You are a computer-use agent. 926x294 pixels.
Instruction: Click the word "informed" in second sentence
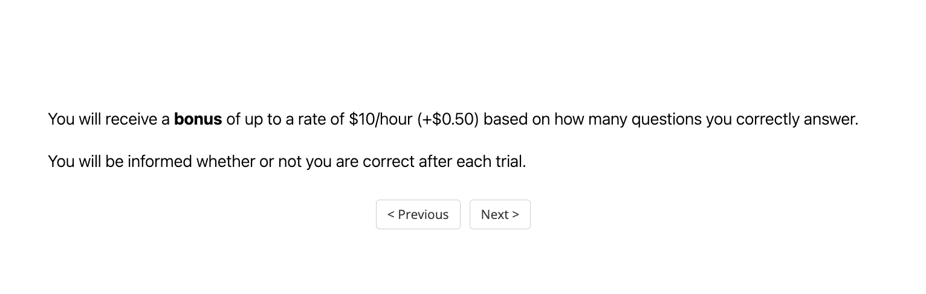160,162
